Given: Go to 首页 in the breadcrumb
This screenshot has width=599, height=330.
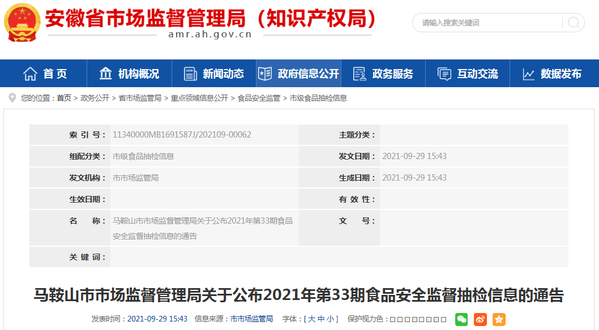Looking at the screenshot, I should (x=64, y=98).
